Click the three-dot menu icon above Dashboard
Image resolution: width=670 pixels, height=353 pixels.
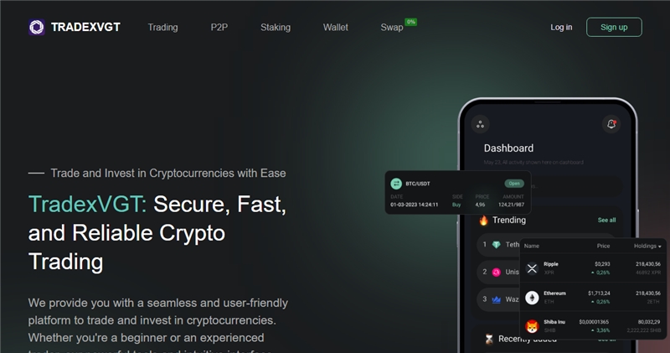pos(480,124)
